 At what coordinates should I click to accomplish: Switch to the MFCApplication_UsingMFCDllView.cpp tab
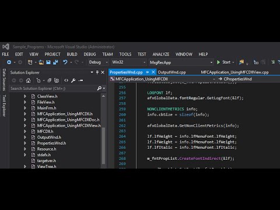[235, 72]
